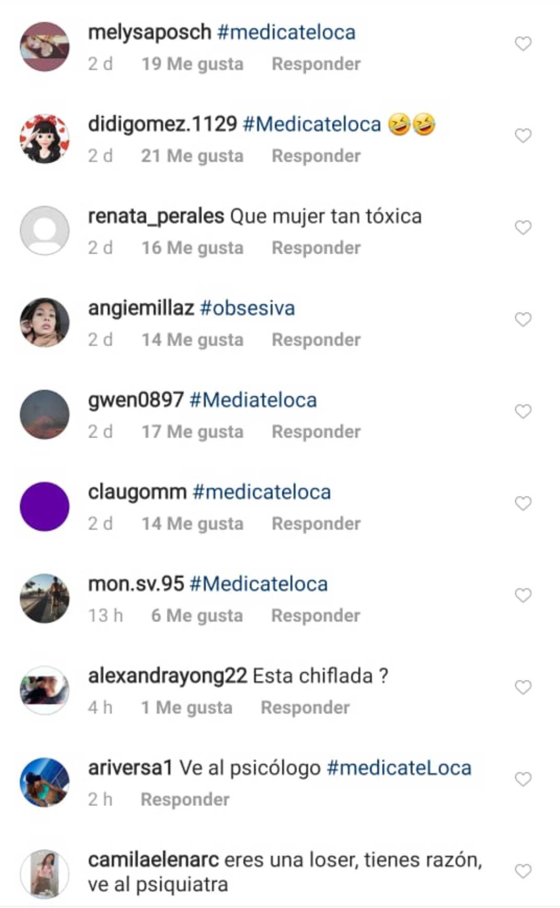Viewport: 560px width, 908px height.
Task: Toggle like on camilaelenarc's comment
Action: tap(523, 871)
